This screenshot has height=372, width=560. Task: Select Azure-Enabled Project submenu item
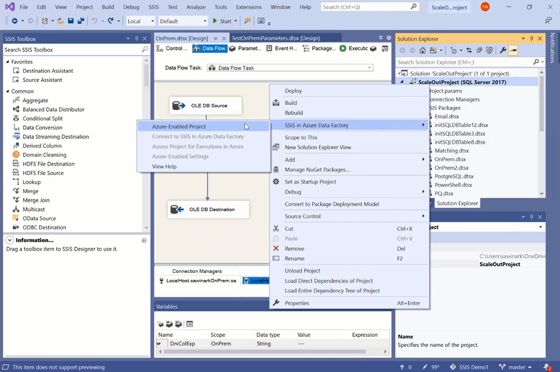click(x=203, y=126)
